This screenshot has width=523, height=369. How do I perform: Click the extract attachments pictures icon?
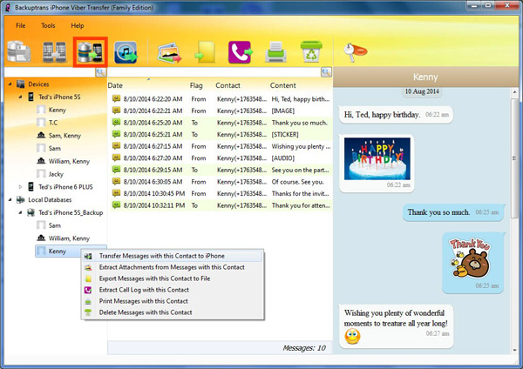point(169,53)
